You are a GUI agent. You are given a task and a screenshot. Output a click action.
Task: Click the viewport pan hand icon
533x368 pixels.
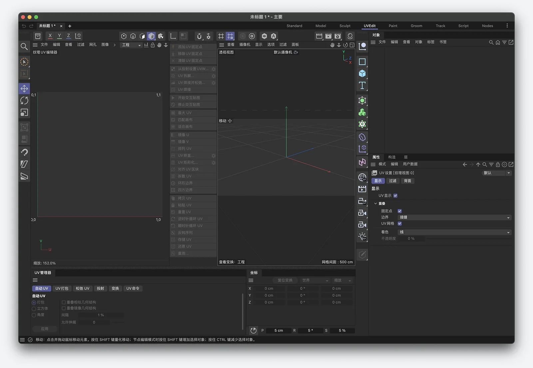point(332,45)
